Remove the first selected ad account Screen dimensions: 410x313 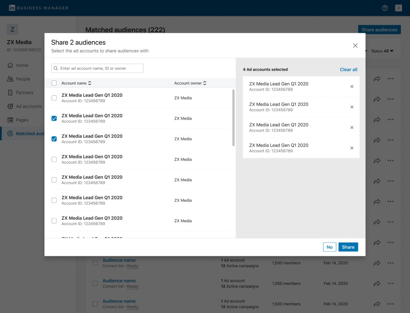pos(352,86)
